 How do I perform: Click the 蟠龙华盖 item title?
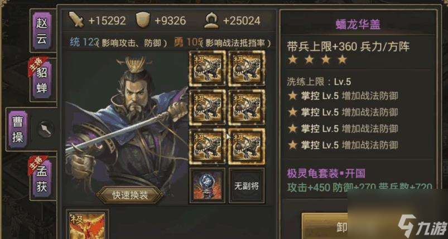pos(358,25)
